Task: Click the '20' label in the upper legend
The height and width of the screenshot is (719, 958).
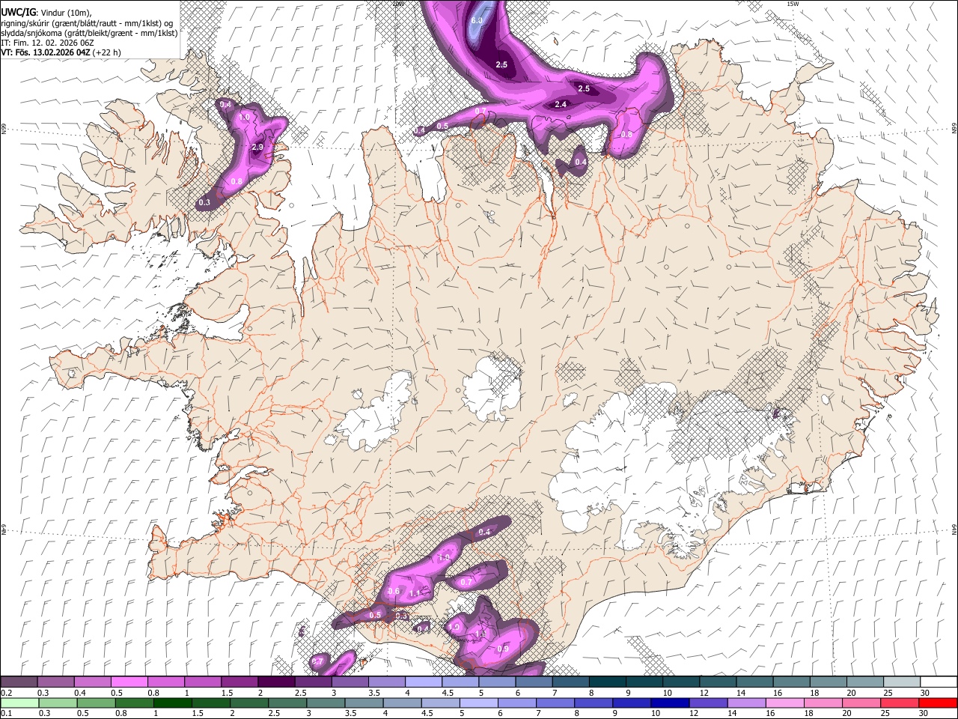Action: pyautogui.click(x=851, y=693)
